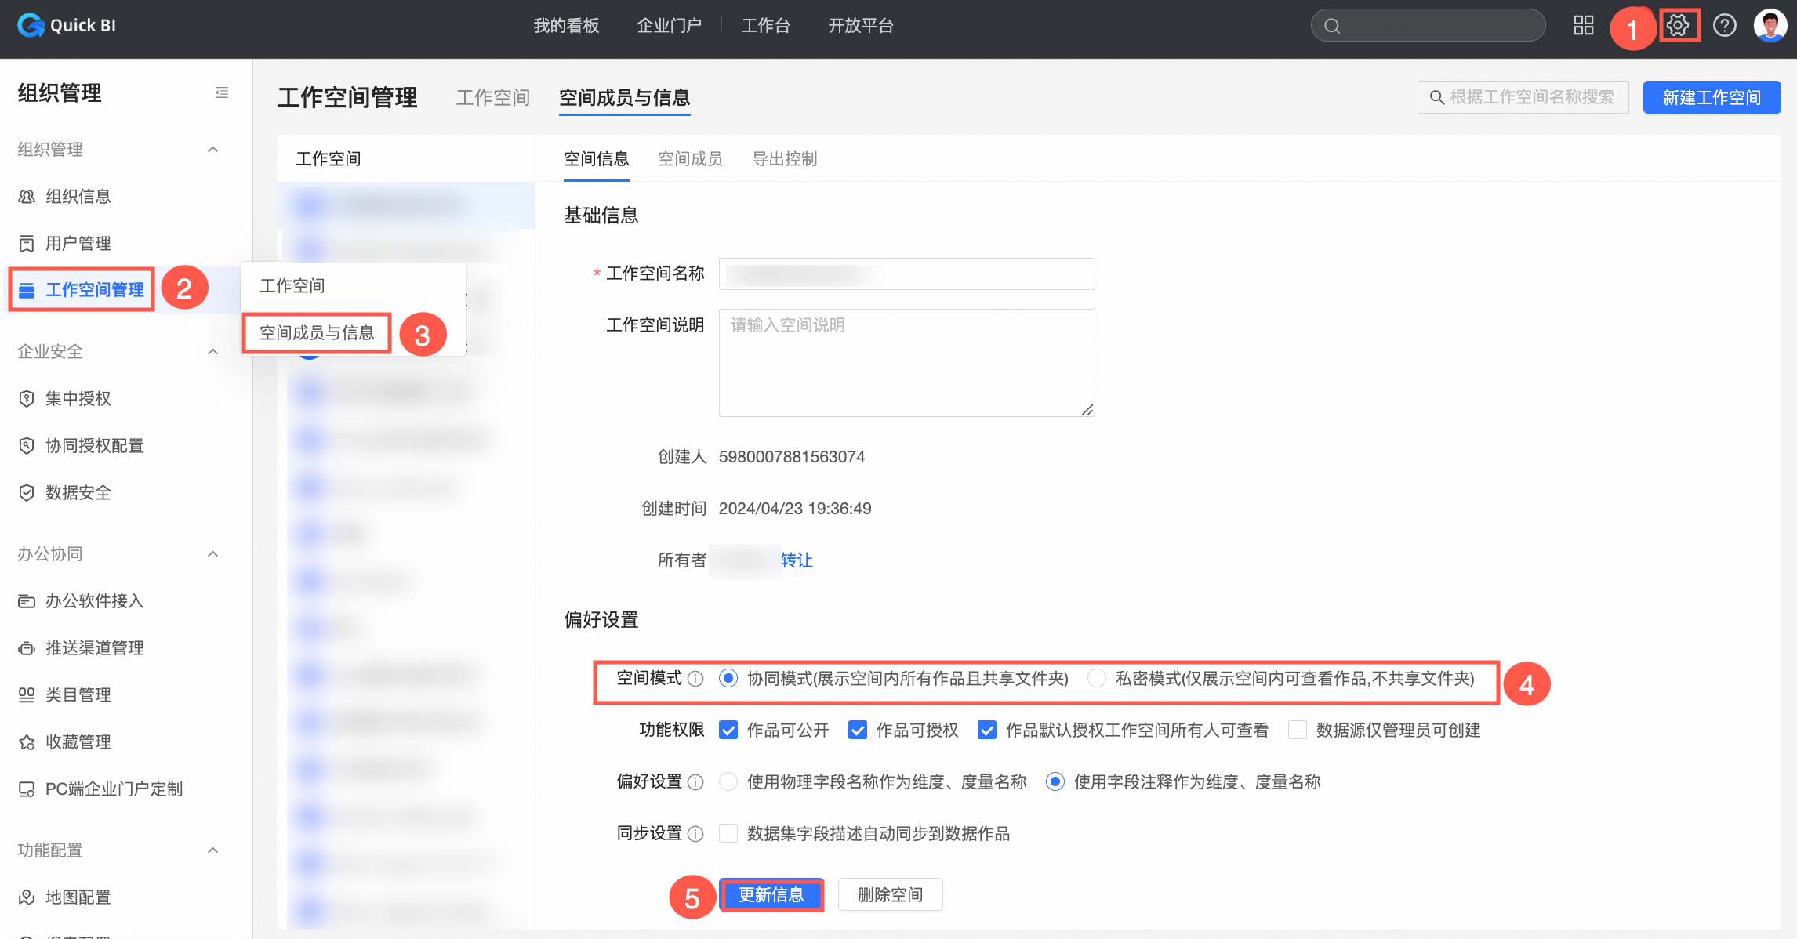Click the help question mark icon
This screenshot has height=939, width=1797.
click(1724, 26)
